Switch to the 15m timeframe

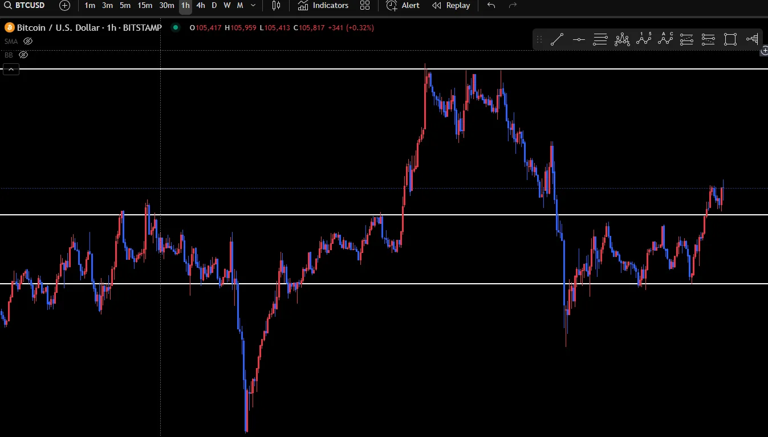(145, 6)
